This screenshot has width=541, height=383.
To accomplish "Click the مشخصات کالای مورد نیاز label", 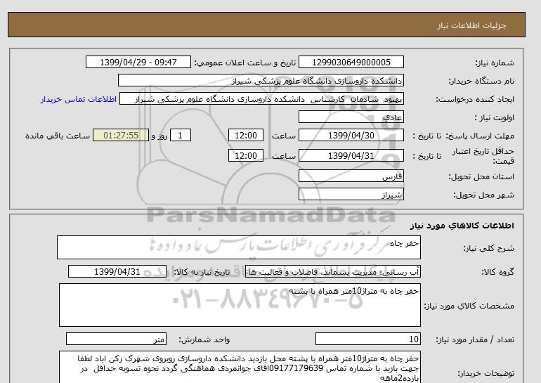I will [469, 306].
